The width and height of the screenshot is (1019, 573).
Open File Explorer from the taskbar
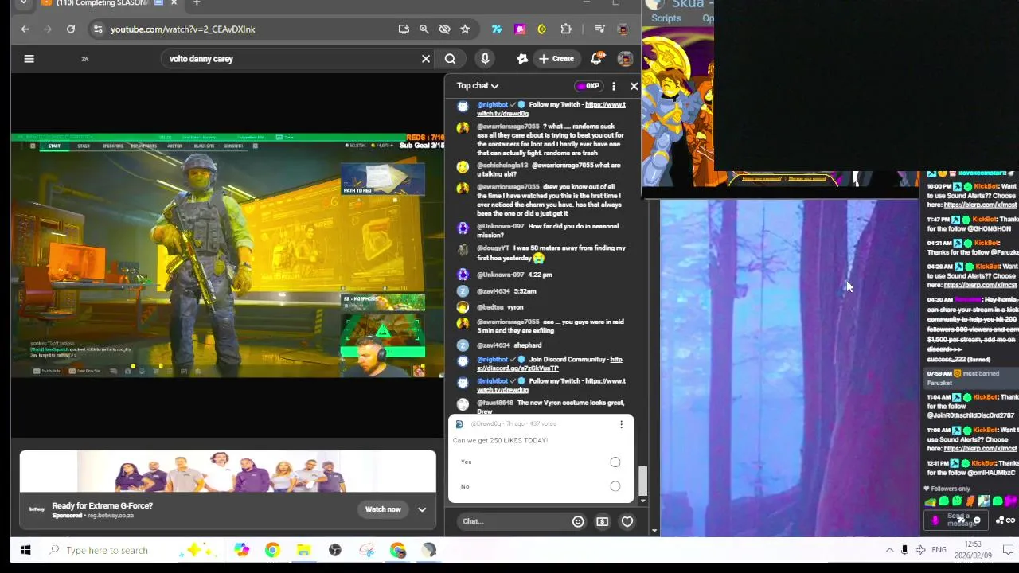click(x=303, y=550)
